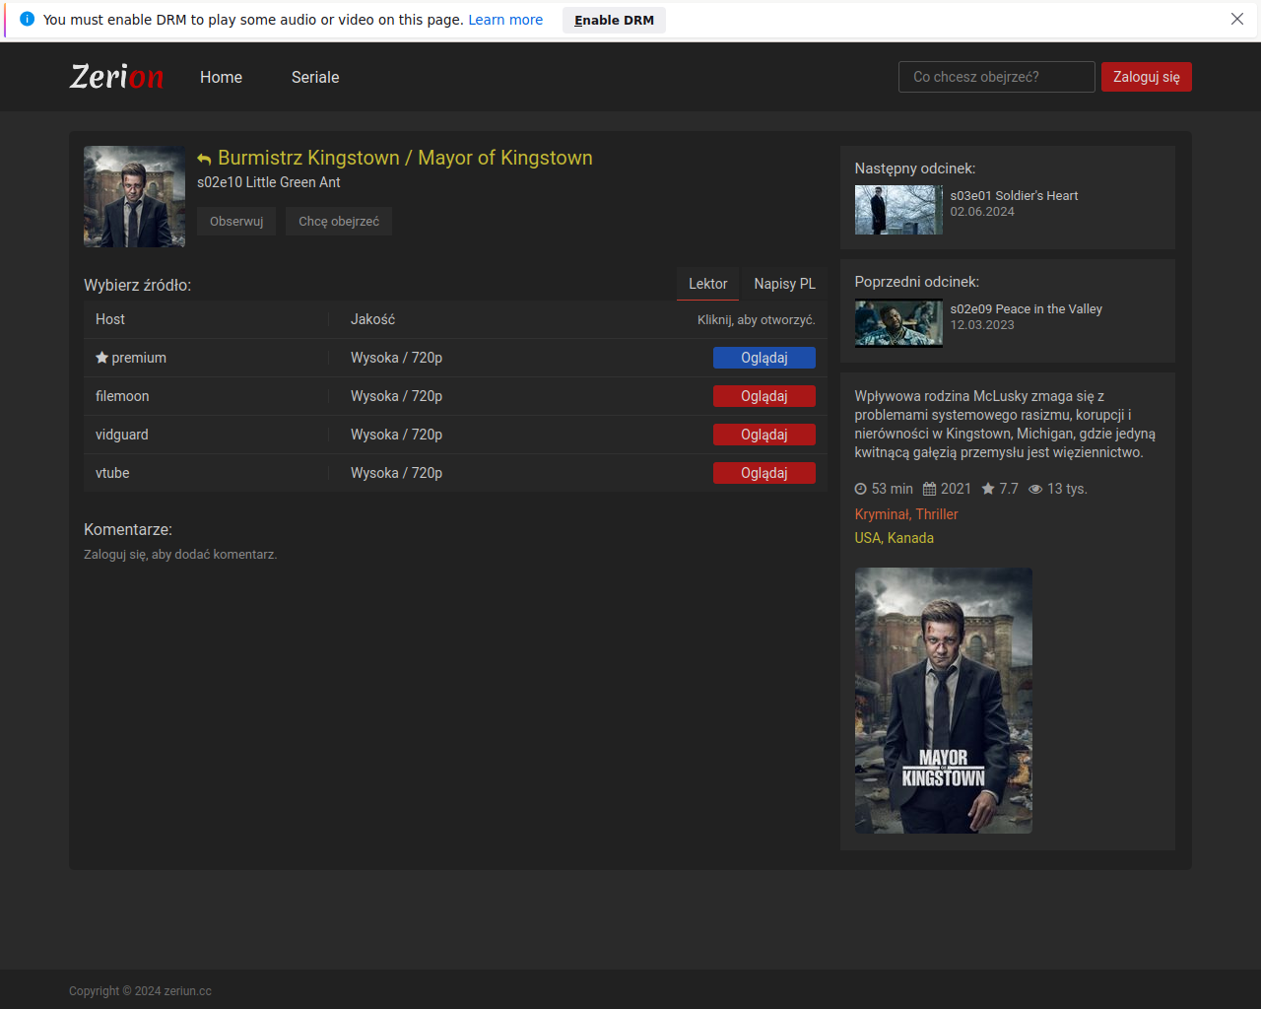
Task: Click the Obserwuj button
Action: [236, 222]
